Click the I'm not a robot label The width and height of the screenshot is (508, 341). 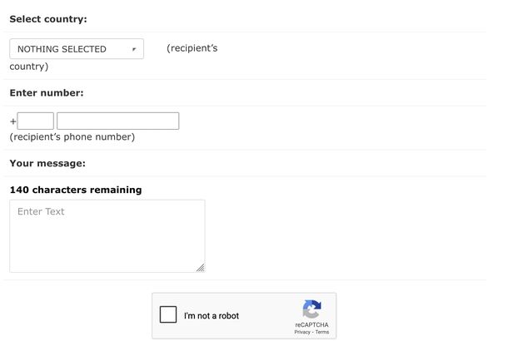(212, 316)
